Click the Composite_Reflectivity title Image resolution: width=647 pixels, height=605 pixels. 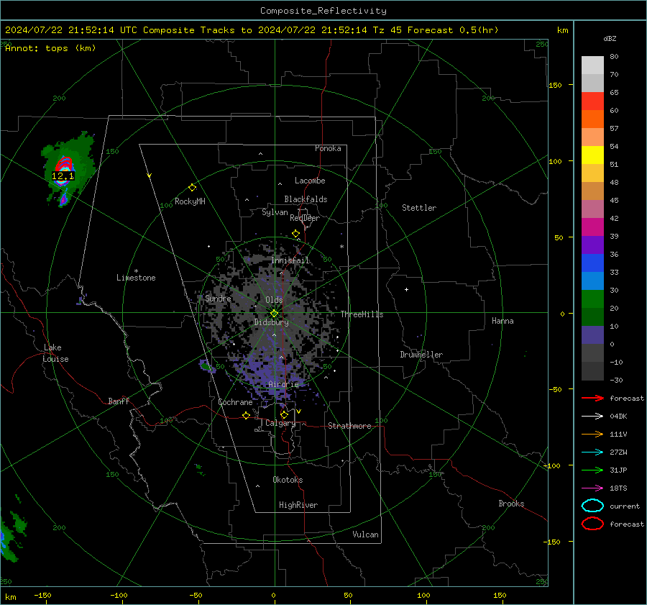point(323,11)
